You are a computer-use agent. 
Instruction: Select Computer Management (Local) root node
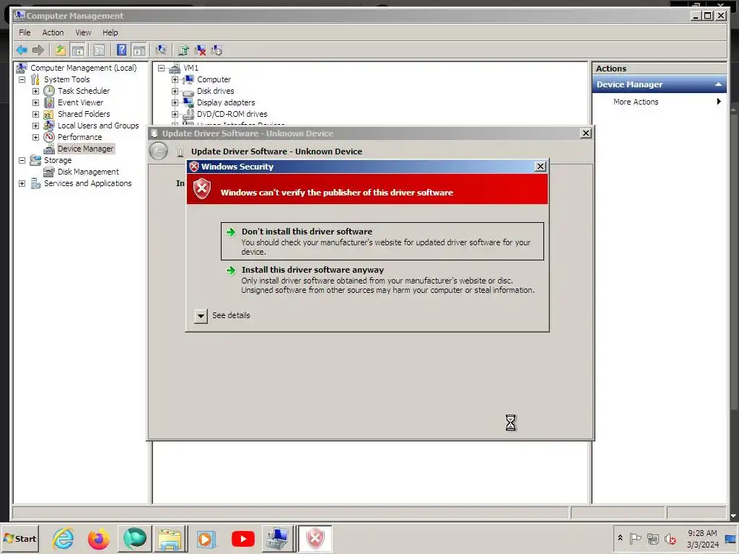[84, 68]
